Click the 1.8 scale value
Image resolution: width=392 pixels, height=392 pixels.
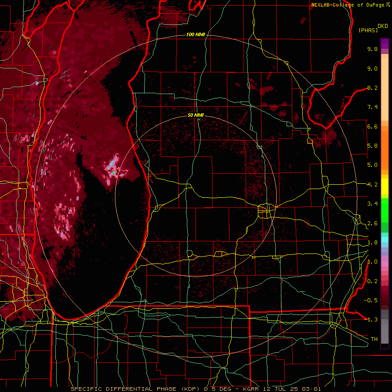(x=372, y=243)
